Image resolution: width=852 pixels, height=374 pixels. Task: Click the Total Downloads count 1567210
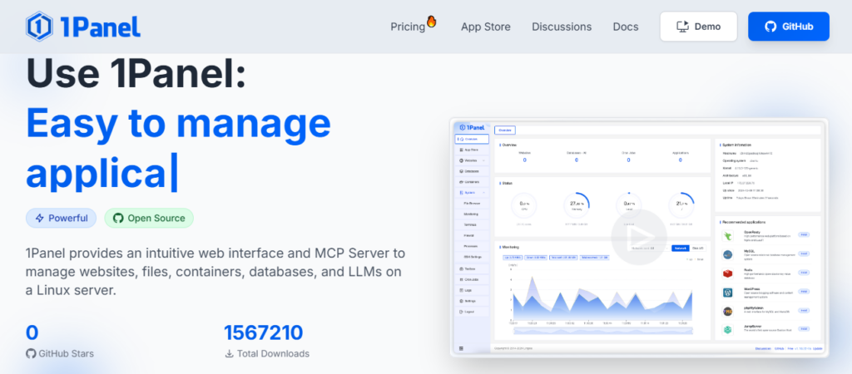(263, 333)
